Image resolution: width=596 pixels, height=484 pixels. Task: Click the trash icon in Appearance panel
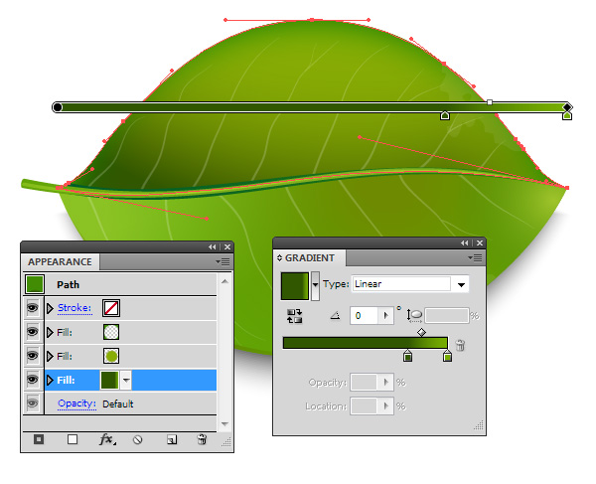202,439
